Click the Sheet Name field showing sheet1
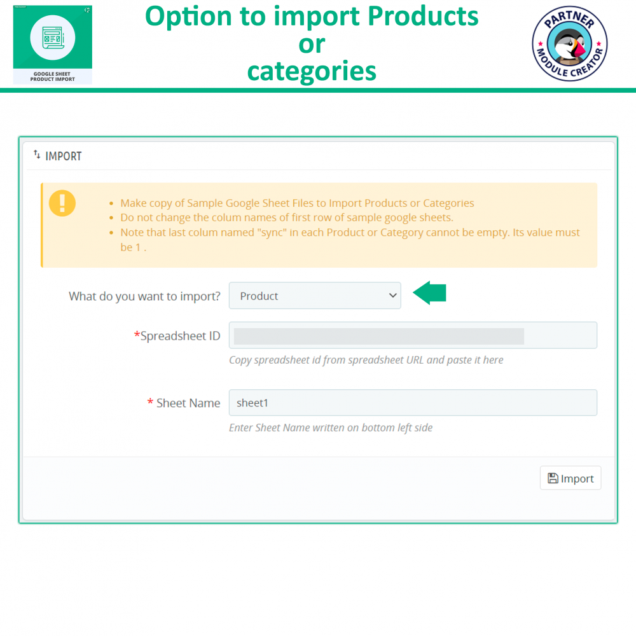636x636 pixels. 413,403
